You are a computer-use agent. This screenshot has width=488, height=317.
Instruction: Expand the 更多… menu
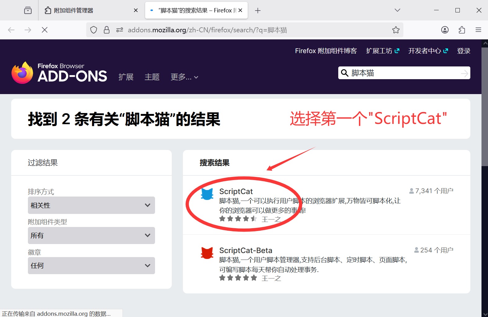[x=184, y=77]
